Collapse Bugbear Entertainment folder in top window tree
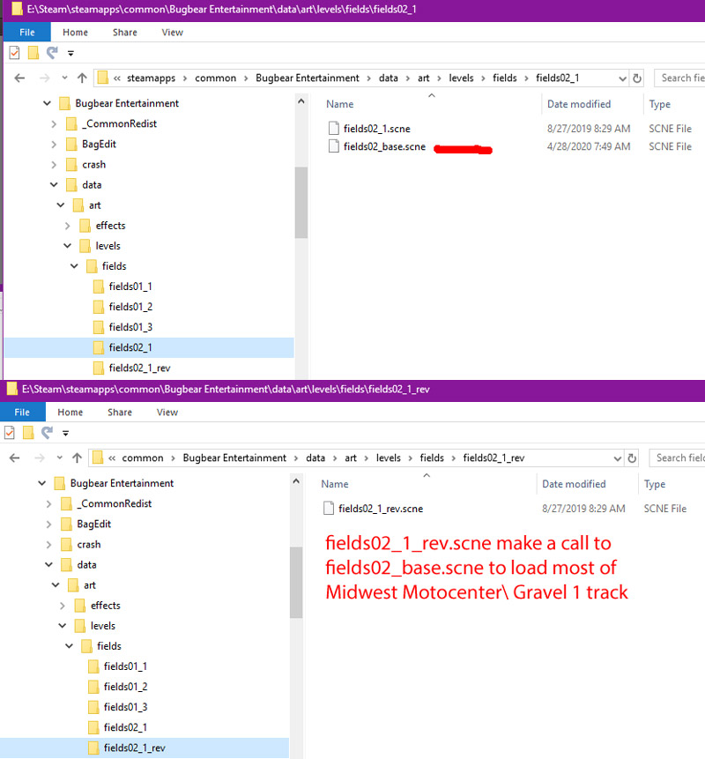 point(47,103)
